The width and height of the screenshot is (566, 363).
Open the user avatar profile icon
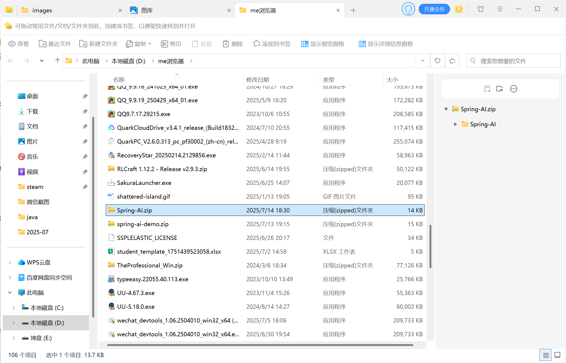pos(408,9)
